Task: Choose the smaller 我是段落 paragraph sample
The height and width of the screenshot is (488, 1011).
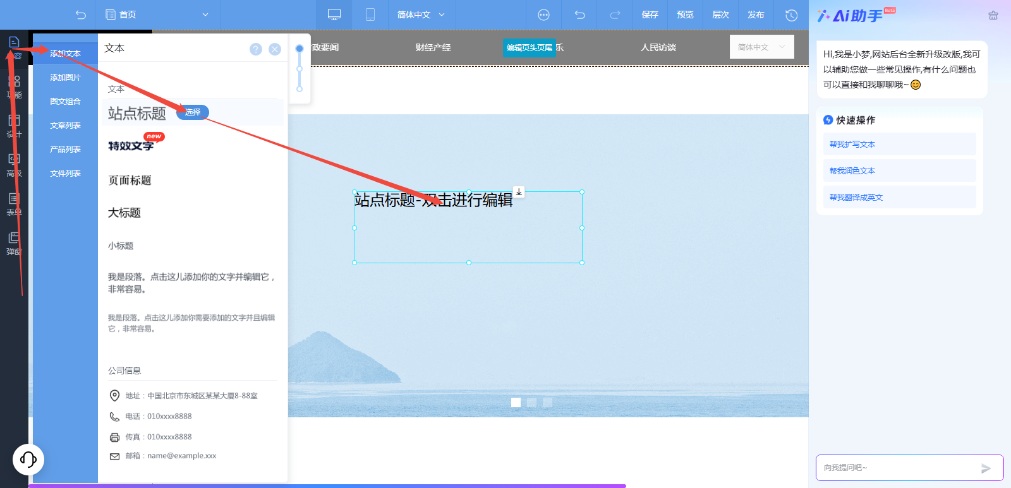Action: pos(191,323)
